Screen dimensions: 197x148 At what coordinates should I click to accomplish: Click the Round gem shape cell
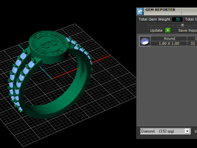point(169,39)
